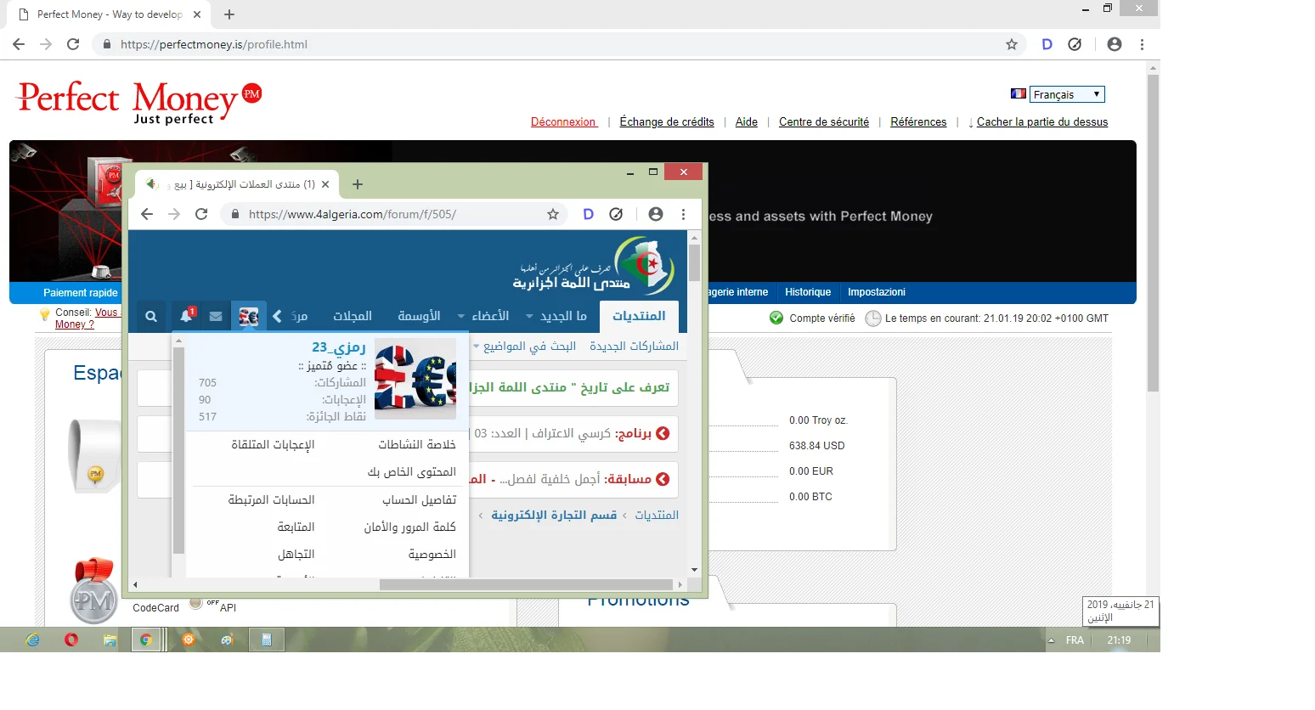Open the Calculator from the taskbar
Image resolution: width=1315 pixels, height=710 pixels.
(x=266, y=640)
